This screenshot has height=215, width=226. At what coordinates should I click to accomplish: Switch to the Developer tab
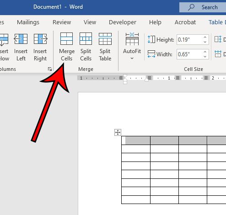pos(123,22)
